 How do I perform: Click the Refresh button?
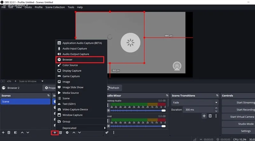click(x=114, y=88)
